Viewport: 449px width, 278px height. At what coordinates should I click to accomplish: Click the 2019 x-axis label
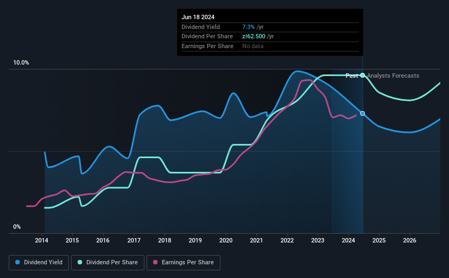pos(195,240)
